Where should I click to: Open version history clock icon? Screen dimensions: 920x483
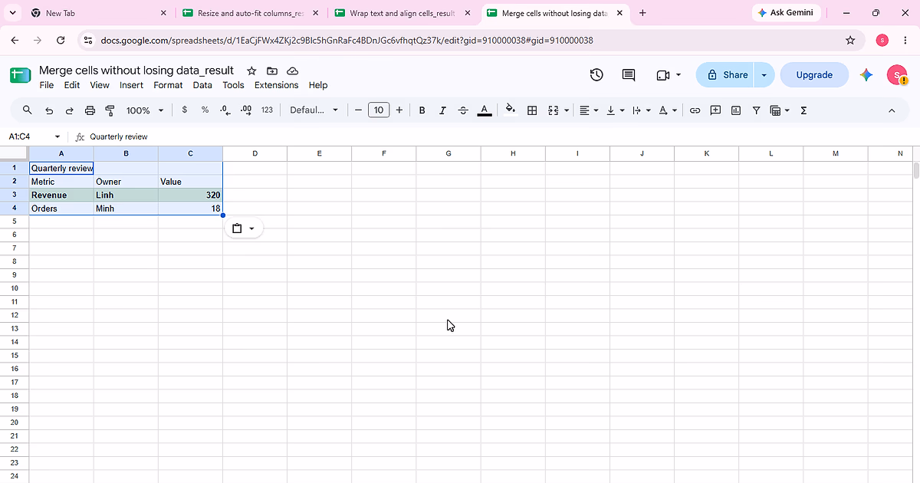click(x=596, y=74)
